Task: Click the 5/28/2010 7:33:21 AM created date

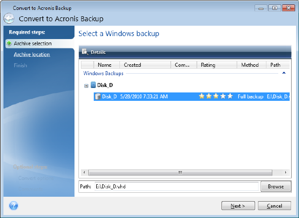Action: point(144,96)
